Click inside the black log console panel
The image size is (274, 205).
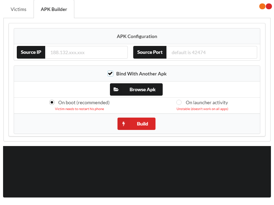click(x=137, y=171)
